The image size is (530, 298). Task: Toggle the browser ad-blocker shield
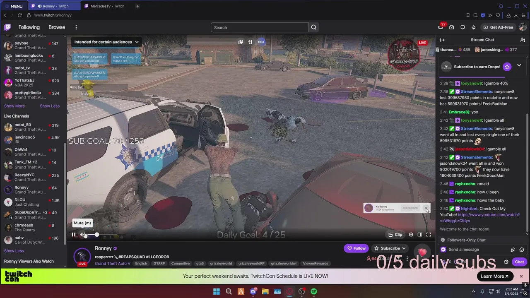[483, 15]
